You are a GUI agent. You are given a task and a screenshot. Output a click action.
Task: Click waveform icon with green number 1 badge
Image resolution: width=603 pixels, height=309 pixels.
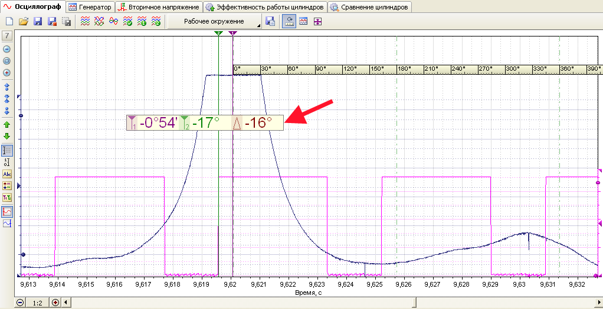coord(142,22)
